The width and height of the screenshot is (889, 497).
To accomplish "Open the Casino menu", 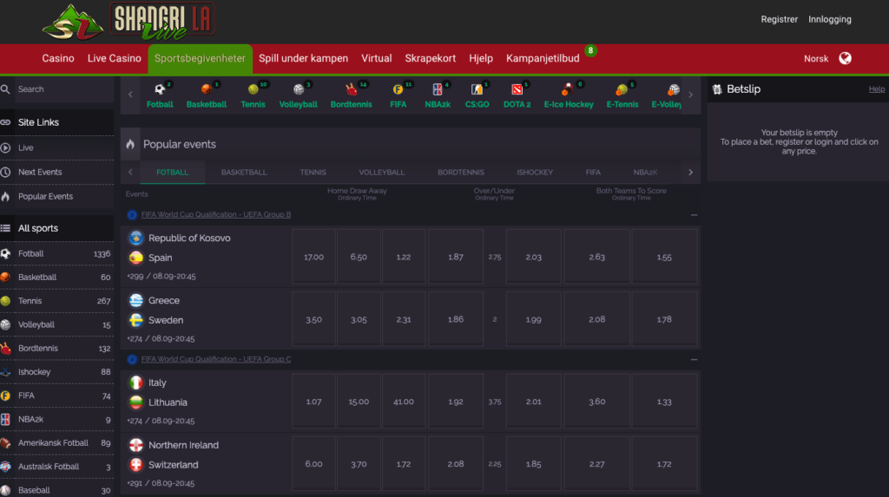I will [58, 58].
